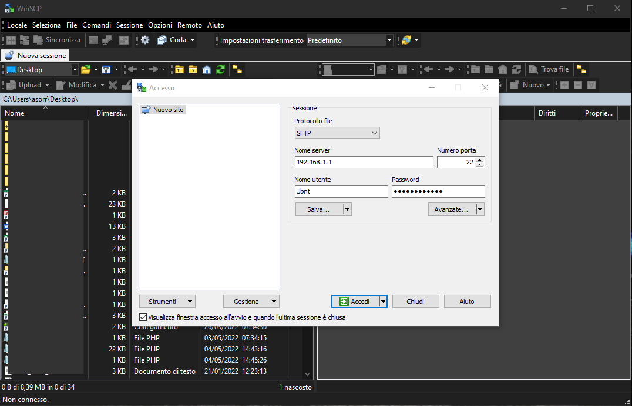The image size is (632, 406).
Task: Open Preferences via the gear icon
Action: pos(145,40)
